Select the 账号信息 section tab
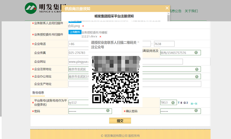 click(38, 93)
